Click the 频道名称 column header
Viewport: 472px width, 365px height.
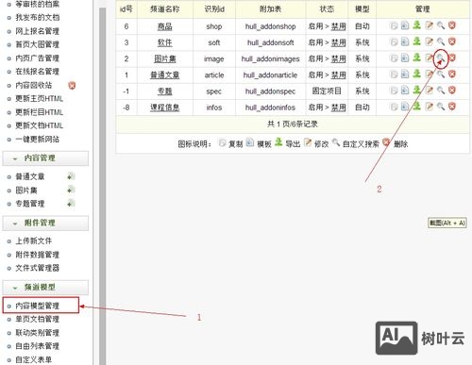pos(165,9)
